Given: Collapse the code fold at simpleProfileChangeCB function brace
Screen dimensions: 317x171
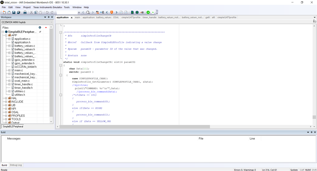Looking at the screenshot, I should click(x=61, y=65).
